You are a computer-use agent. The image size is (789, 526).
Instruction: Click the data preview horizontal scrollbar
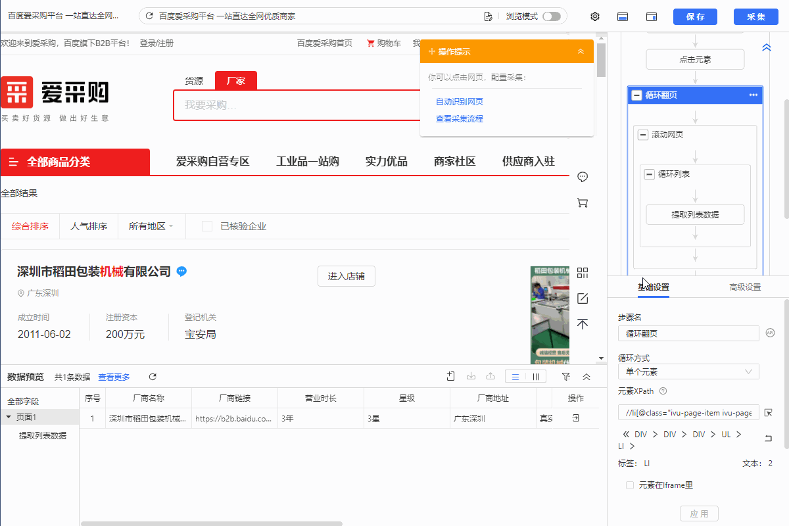coord(212,523)
